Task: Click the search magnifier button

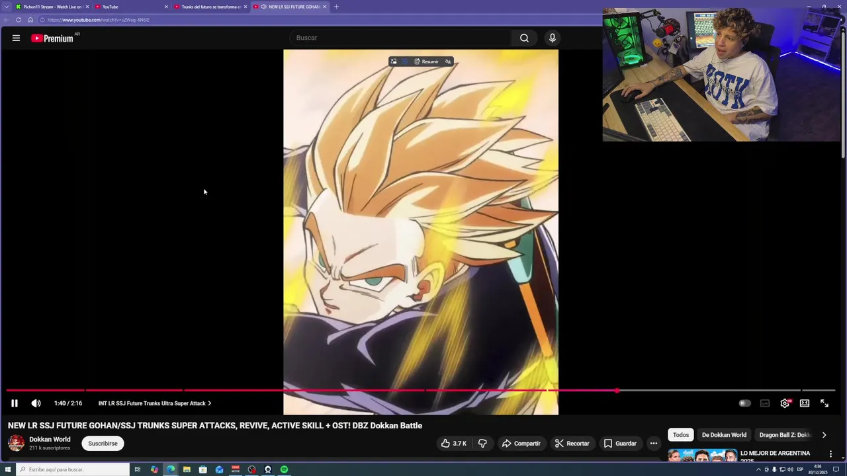Action: (x=524, y=38)
